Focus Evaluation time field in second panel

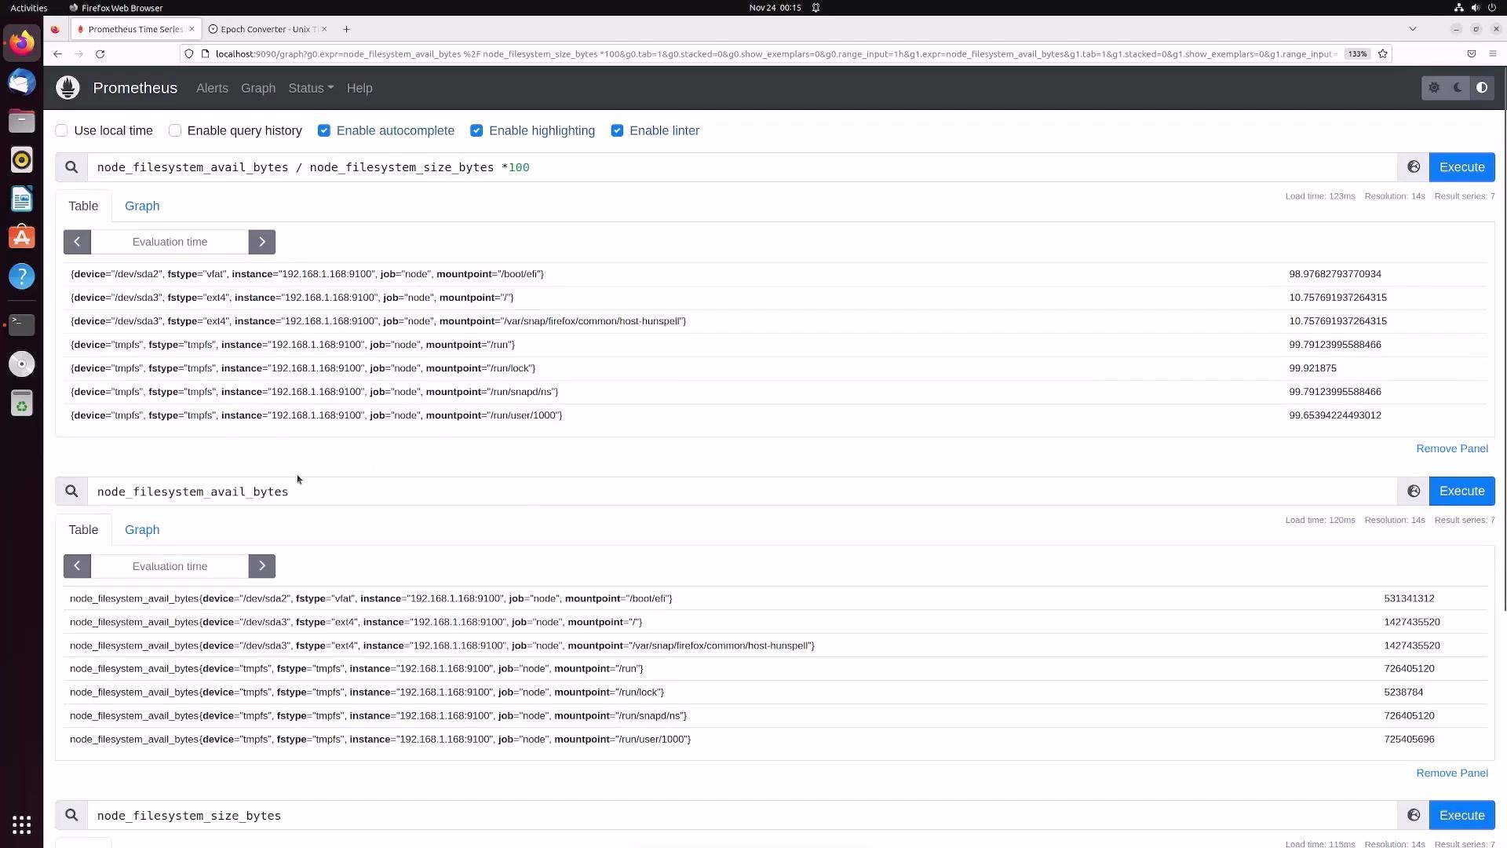point(170,566)
